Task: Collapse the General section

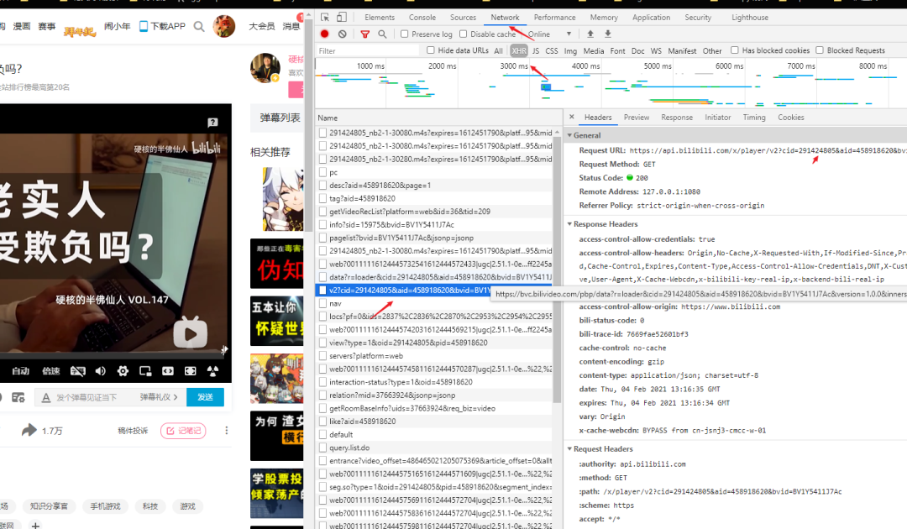Action: (569, 135)
